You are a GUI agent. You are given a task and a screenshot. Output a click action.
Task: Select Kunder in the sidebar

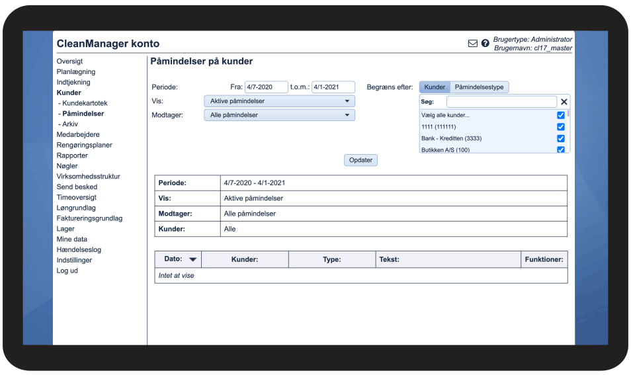[x=69, y=93]
